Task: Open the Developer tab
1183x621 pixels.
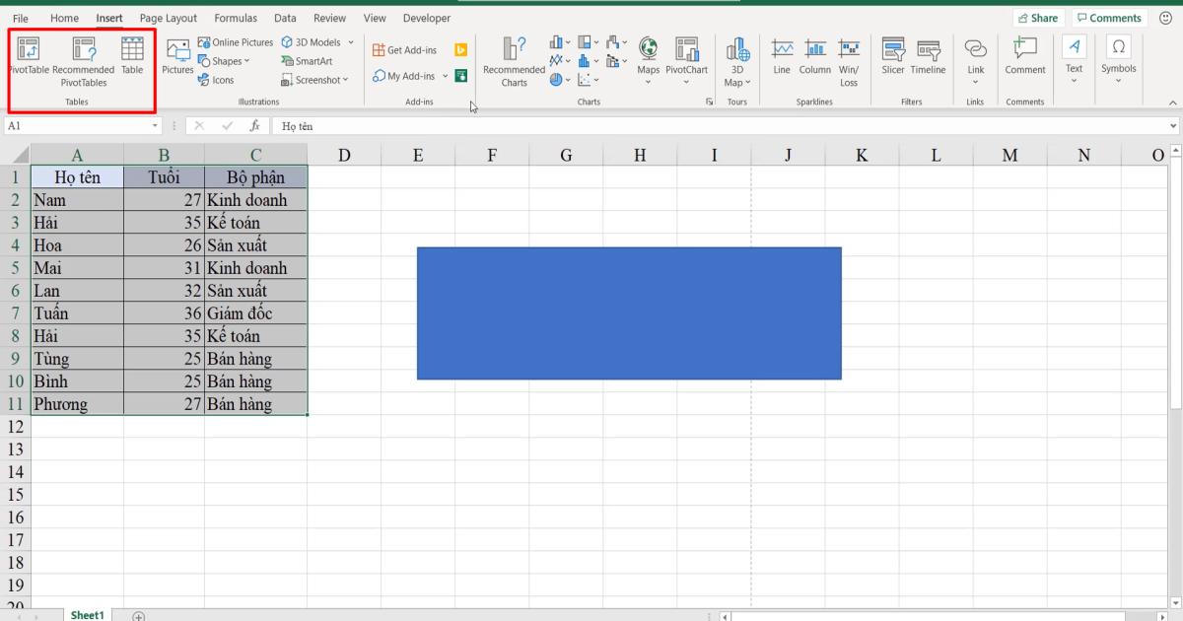Action: click(x=426, y=17)
